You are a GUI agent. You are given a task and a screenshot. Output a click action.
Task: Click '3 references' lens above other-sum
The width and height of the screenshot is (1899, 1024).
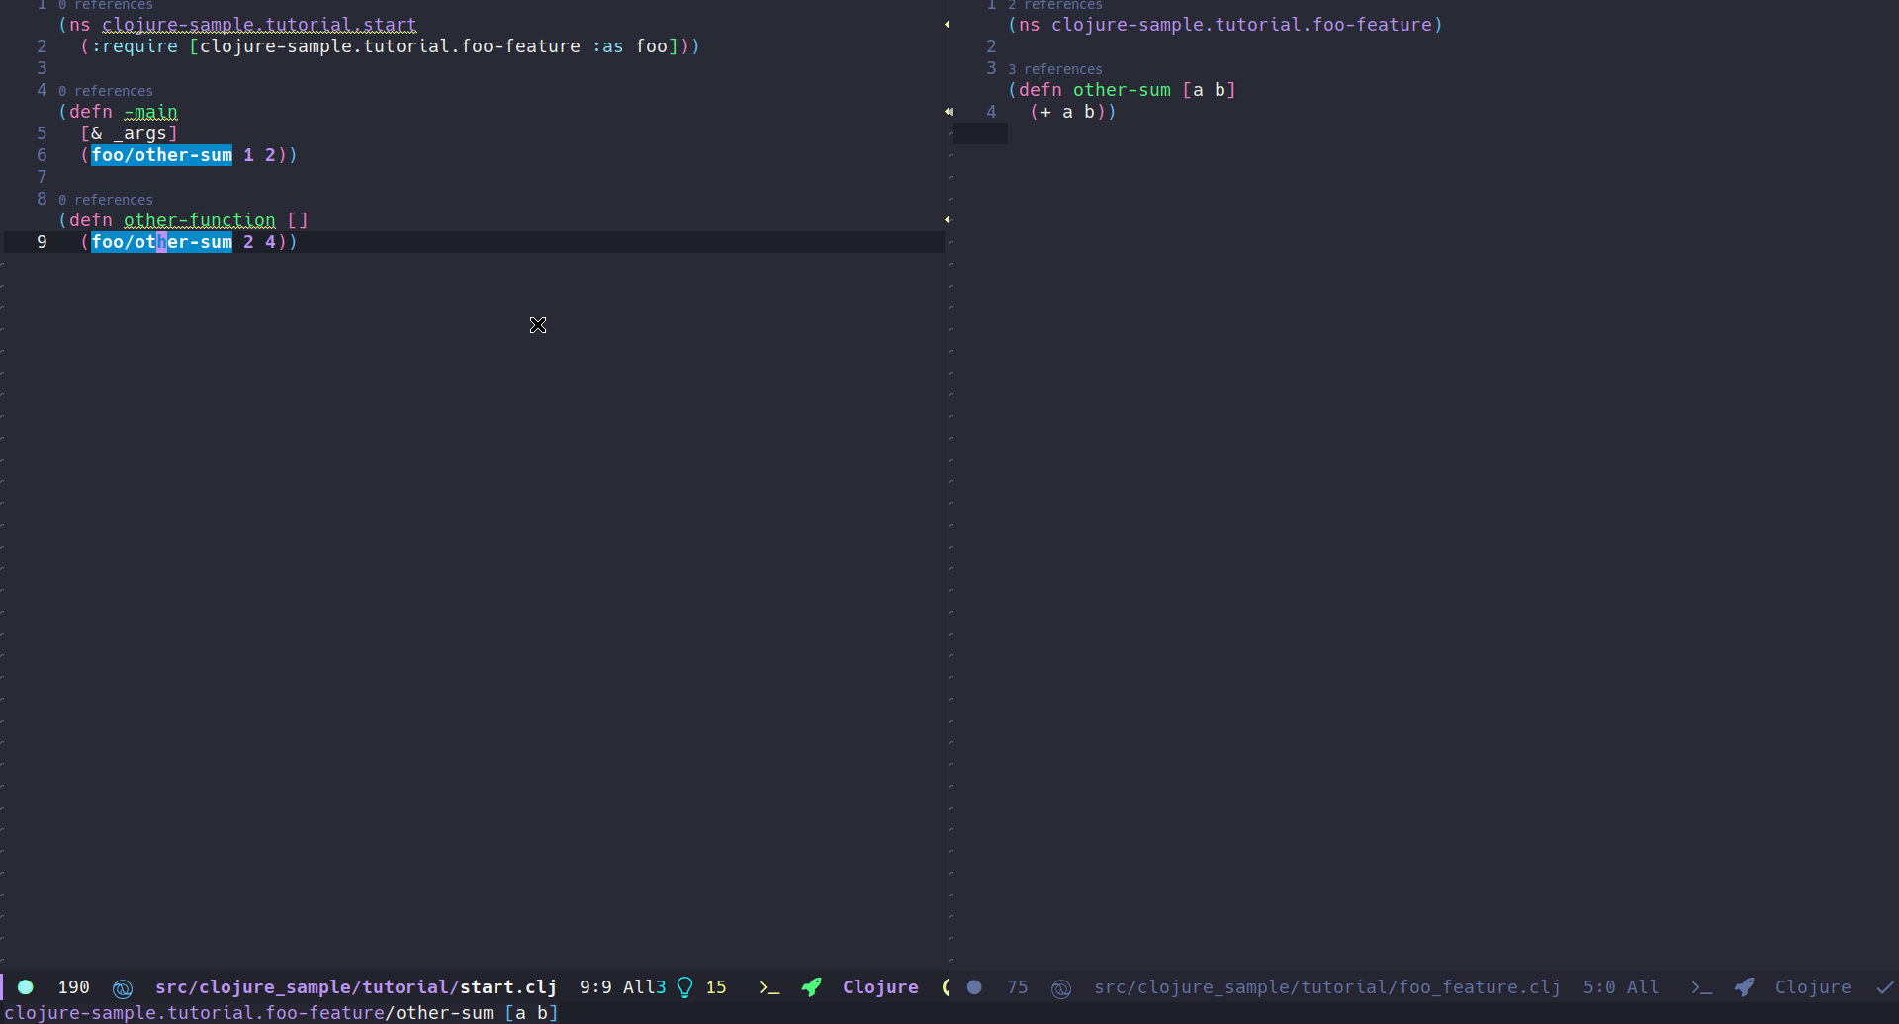[1054, 69]
